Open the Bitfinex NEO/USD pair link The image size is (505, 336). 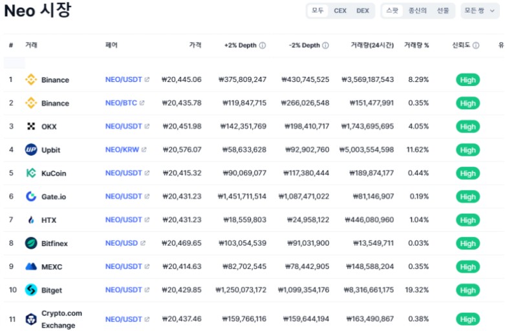(x=122, y=243)
